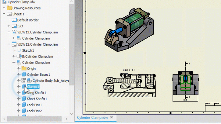Select the Default Border label

pos(28,20)
